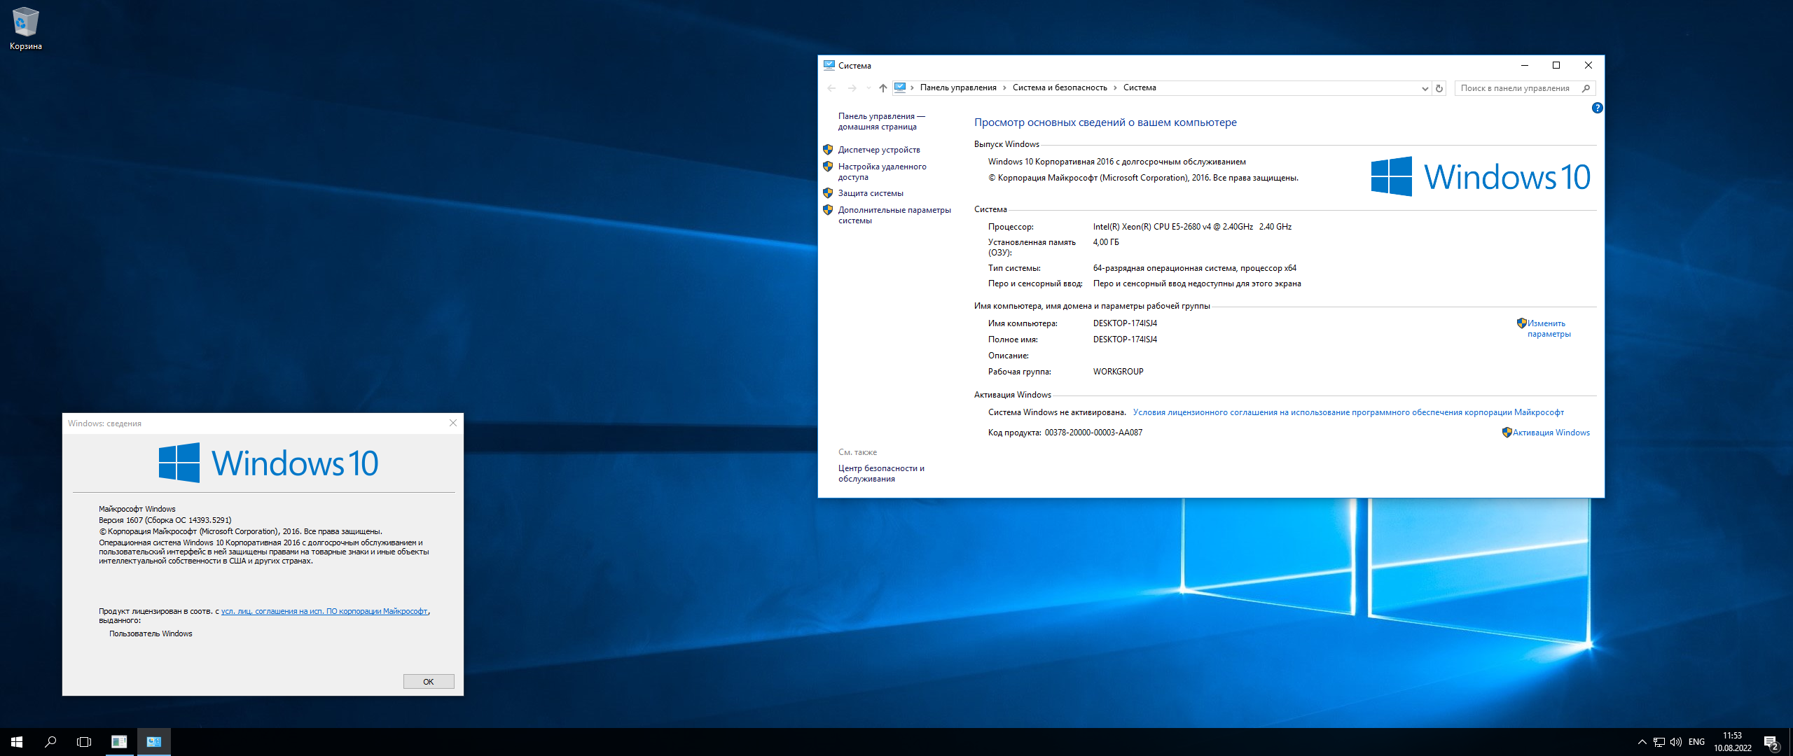Switch to the winver app on taskbar
Viewport: 1793px width, 756px height.
[119, 742]
